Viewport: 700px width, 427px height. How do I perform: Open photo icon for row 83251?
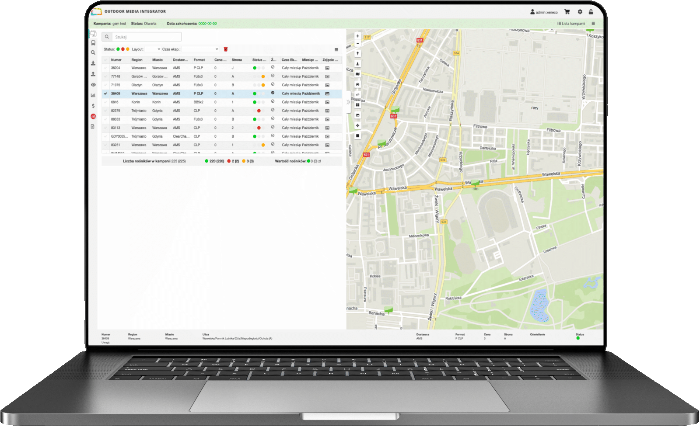click(327, 145)
